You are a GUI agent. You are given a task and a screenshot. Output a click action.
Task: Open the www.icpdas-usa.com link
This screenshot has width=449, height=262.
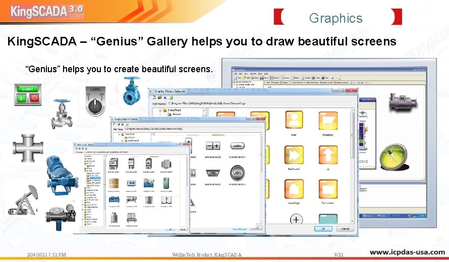pyautogui.click(x=407, y=252)
